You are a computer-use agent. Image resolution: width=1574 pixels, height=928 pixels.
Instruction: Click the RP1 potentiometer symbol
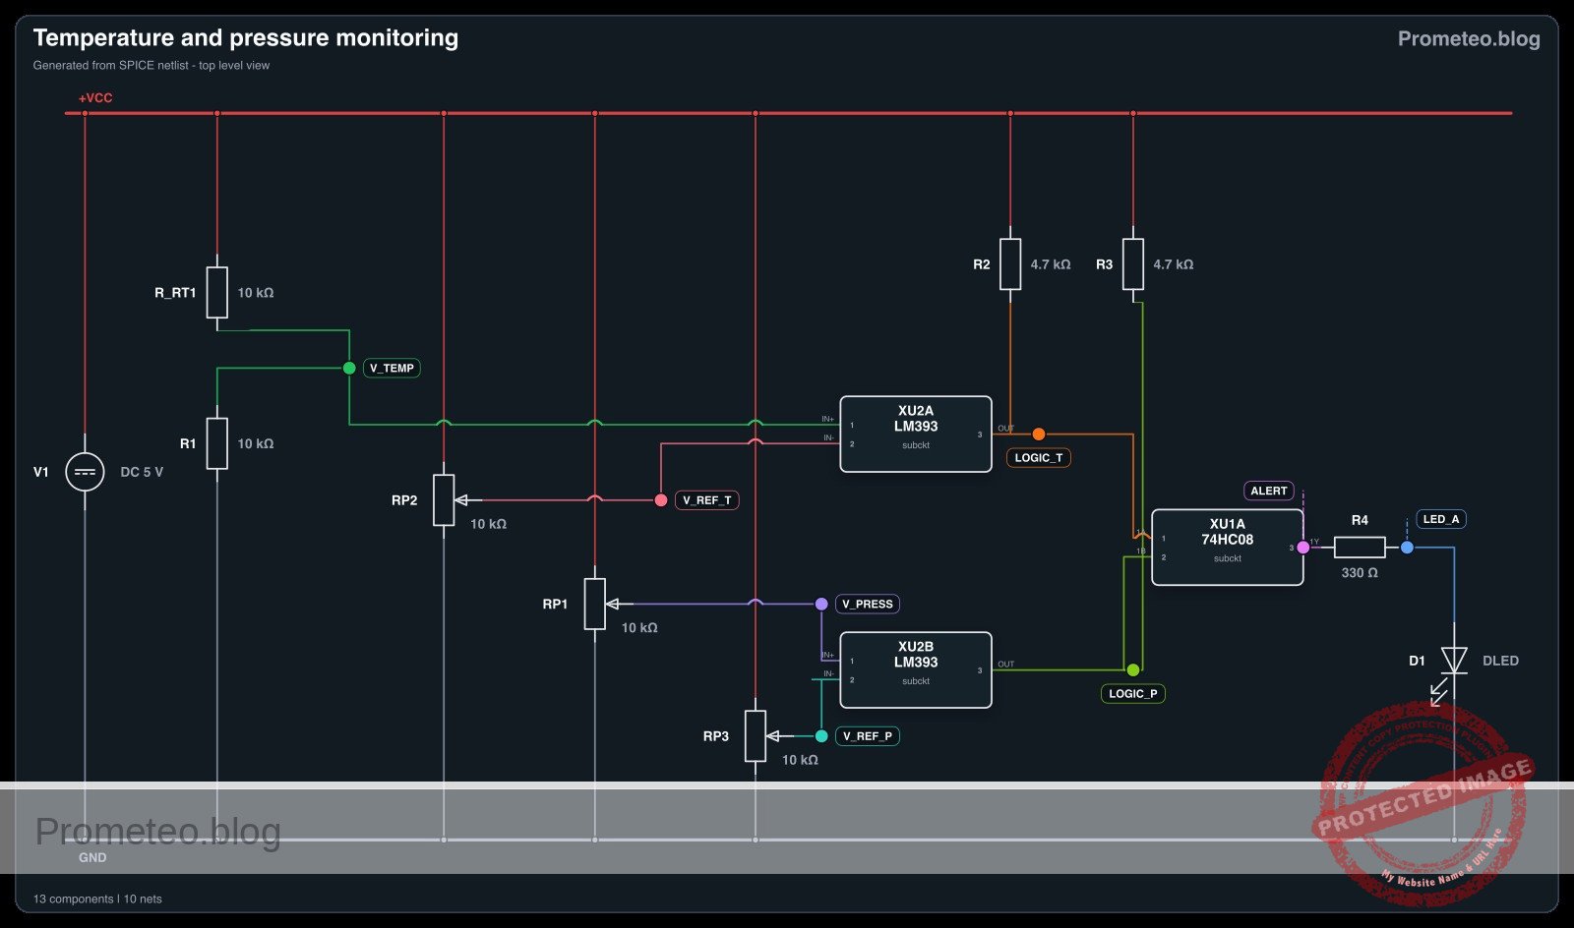click(x=594, y=604)
